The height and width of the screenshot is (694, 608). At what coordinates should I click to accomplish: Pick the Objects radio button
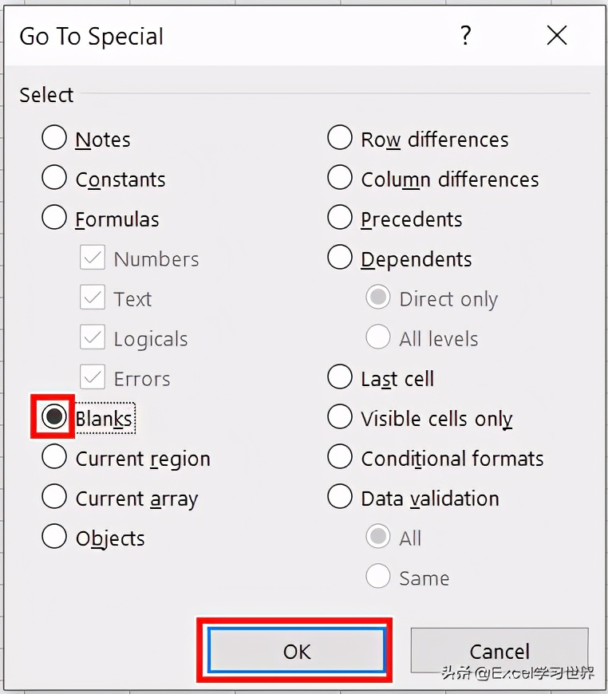(x=54, y=537)
